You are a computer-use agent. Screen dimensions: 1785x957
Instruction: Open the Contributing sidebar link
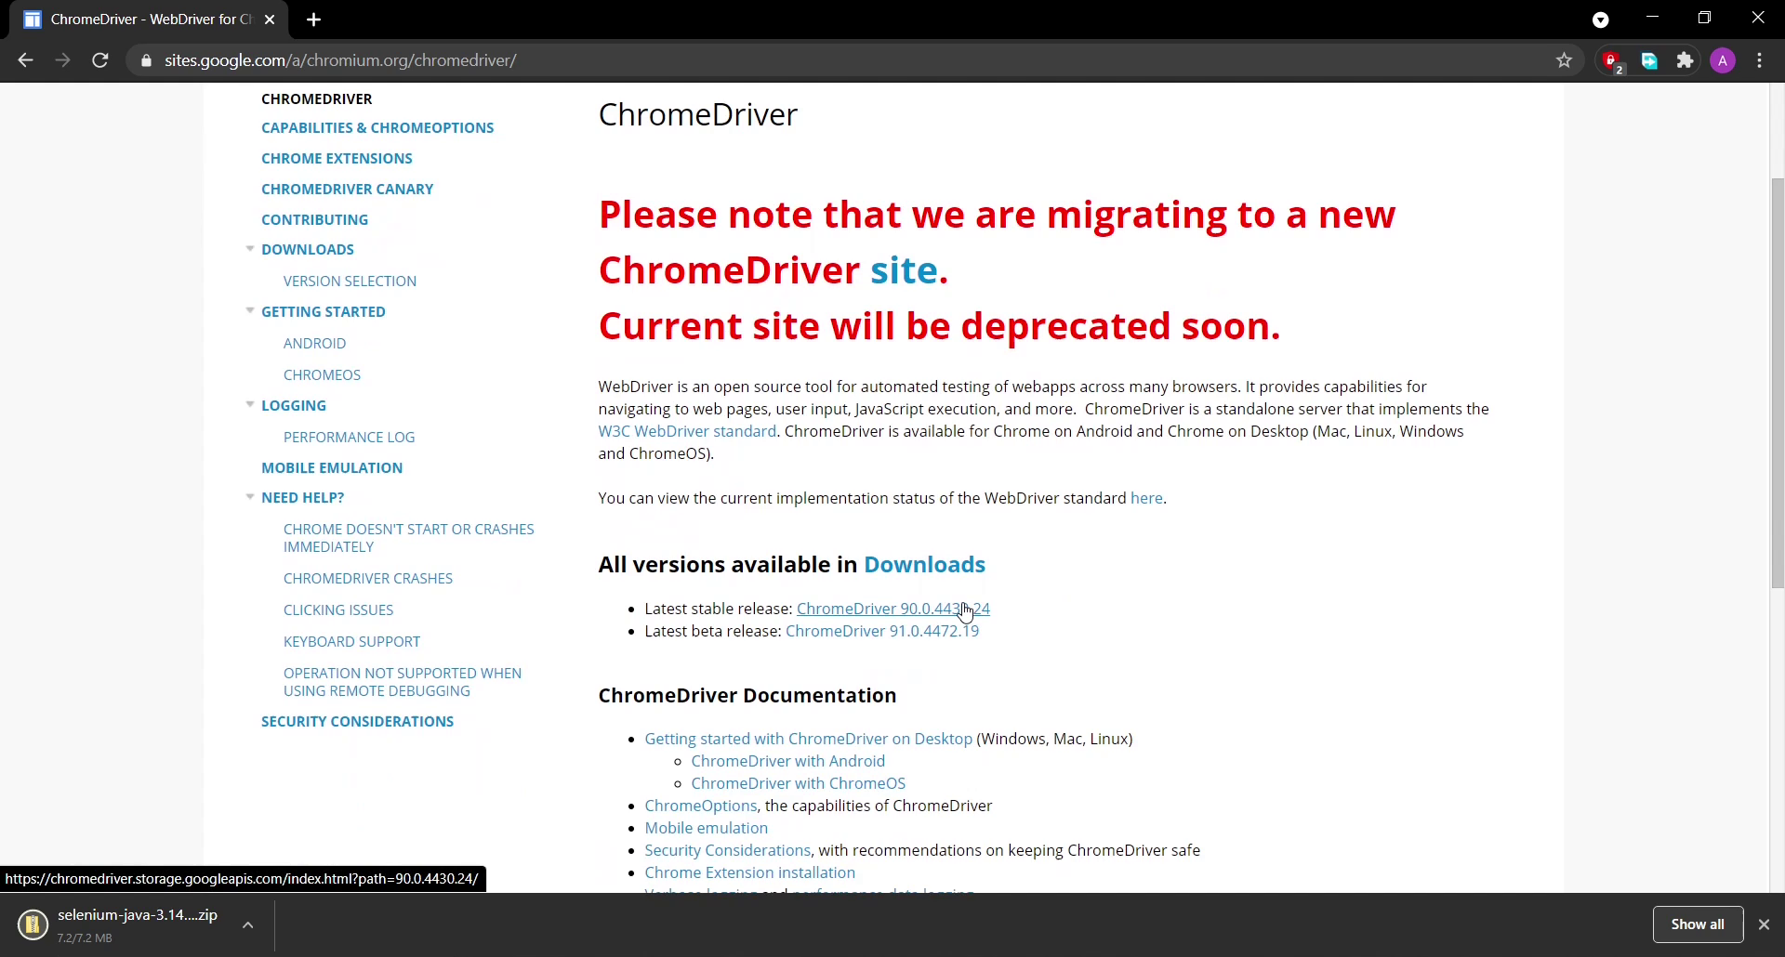click(314, 220)
